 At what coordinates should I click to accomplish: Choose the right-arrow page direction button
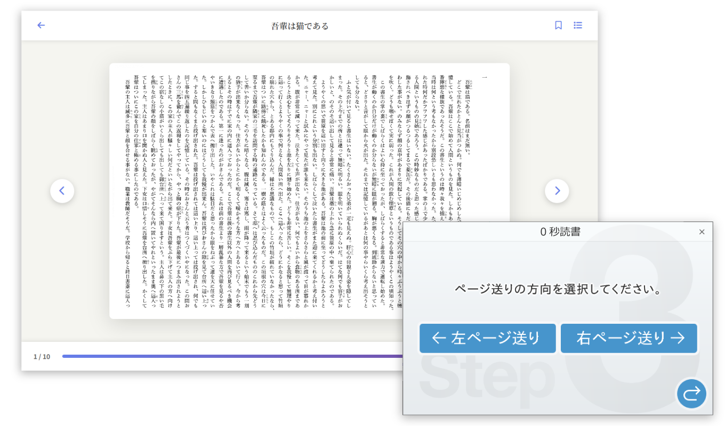coord(629,338)
